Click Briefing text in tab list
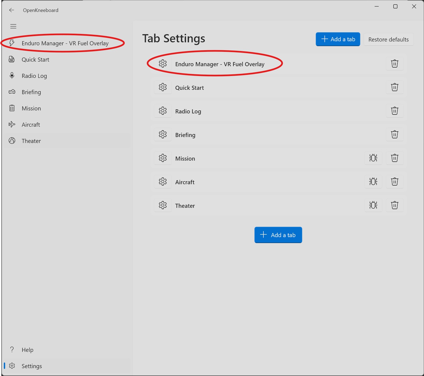The height and width of the screenshot is (376, 424). (185, 135)
